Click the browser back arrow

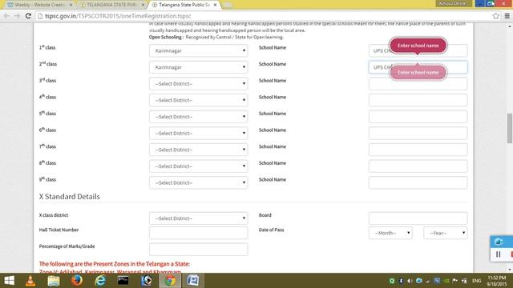[x=6, y=16]
